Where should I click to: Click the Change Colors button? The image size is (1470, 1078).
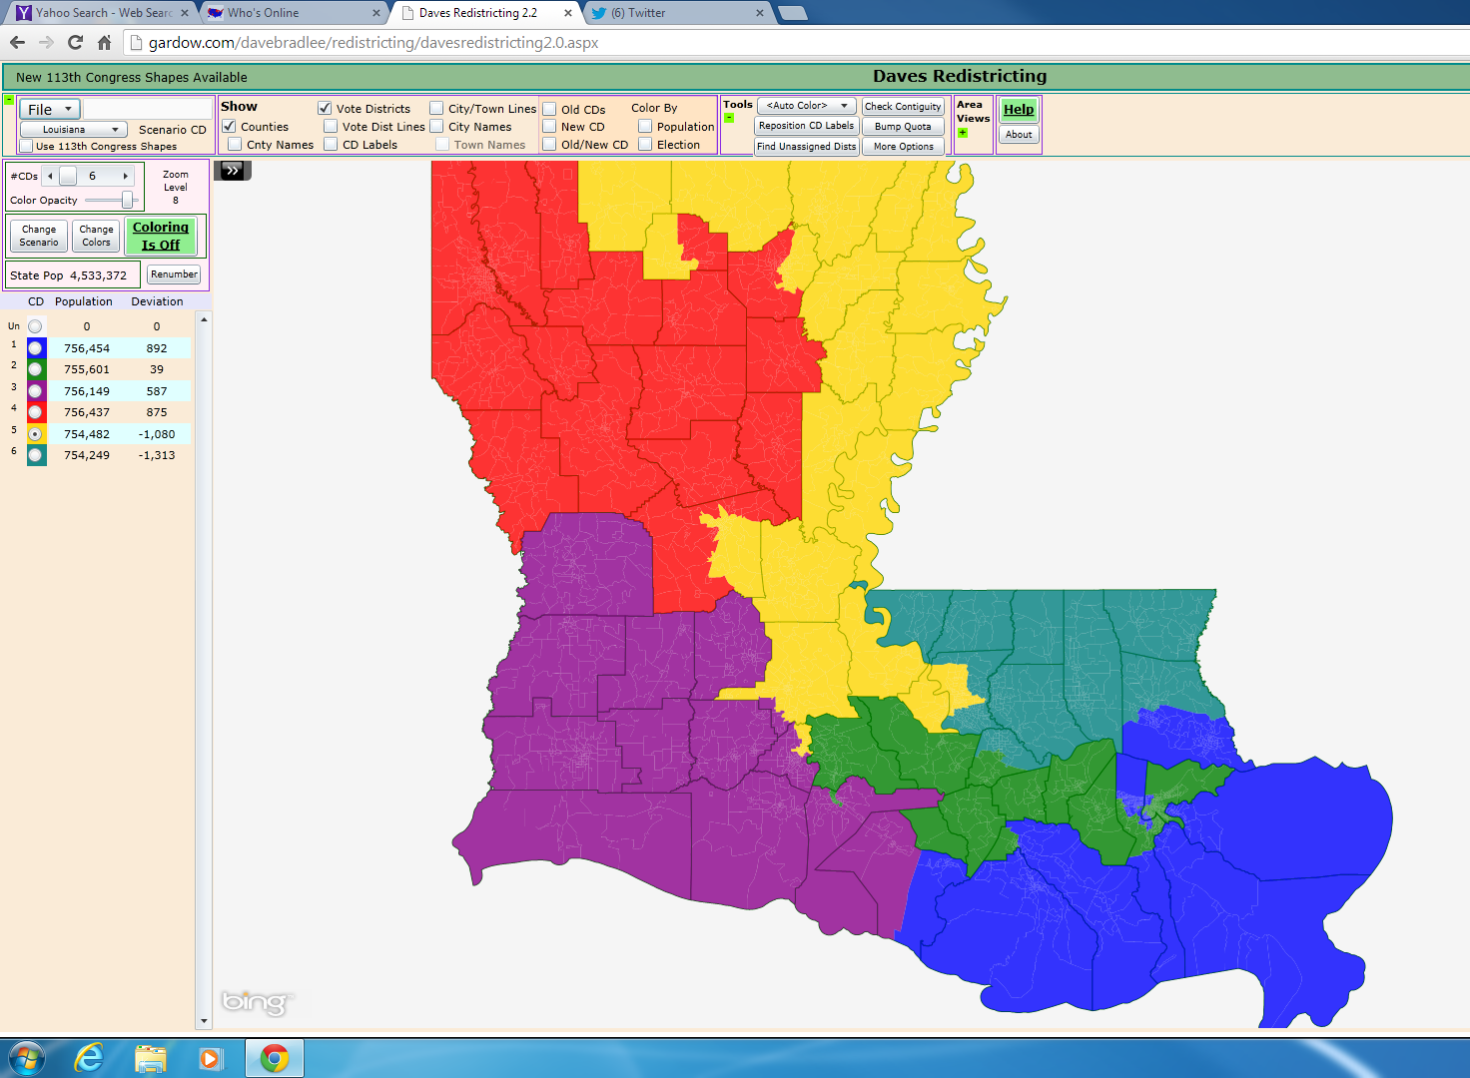click(x=97, y=236)
